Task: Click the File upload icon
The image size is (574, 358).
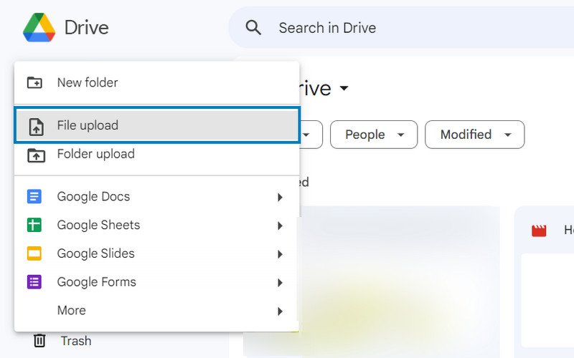Action: tap(37, 127)
